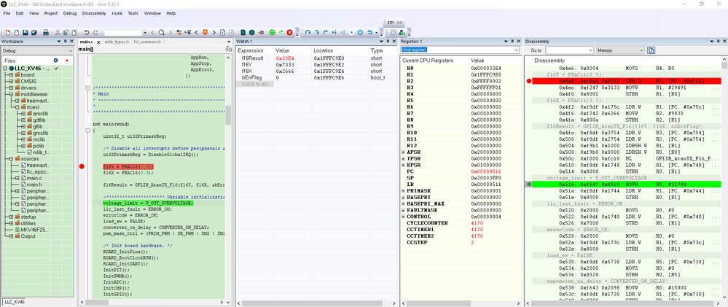Toggle the breakpoint on the f16Y line in main.c
This screenshot has width=728, height=307.
click(x=82, y=167)
